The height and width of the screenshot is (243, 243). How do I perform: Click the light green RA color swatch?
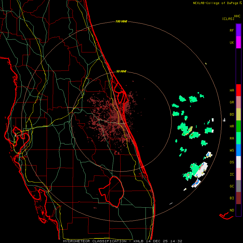click(238, 138)
